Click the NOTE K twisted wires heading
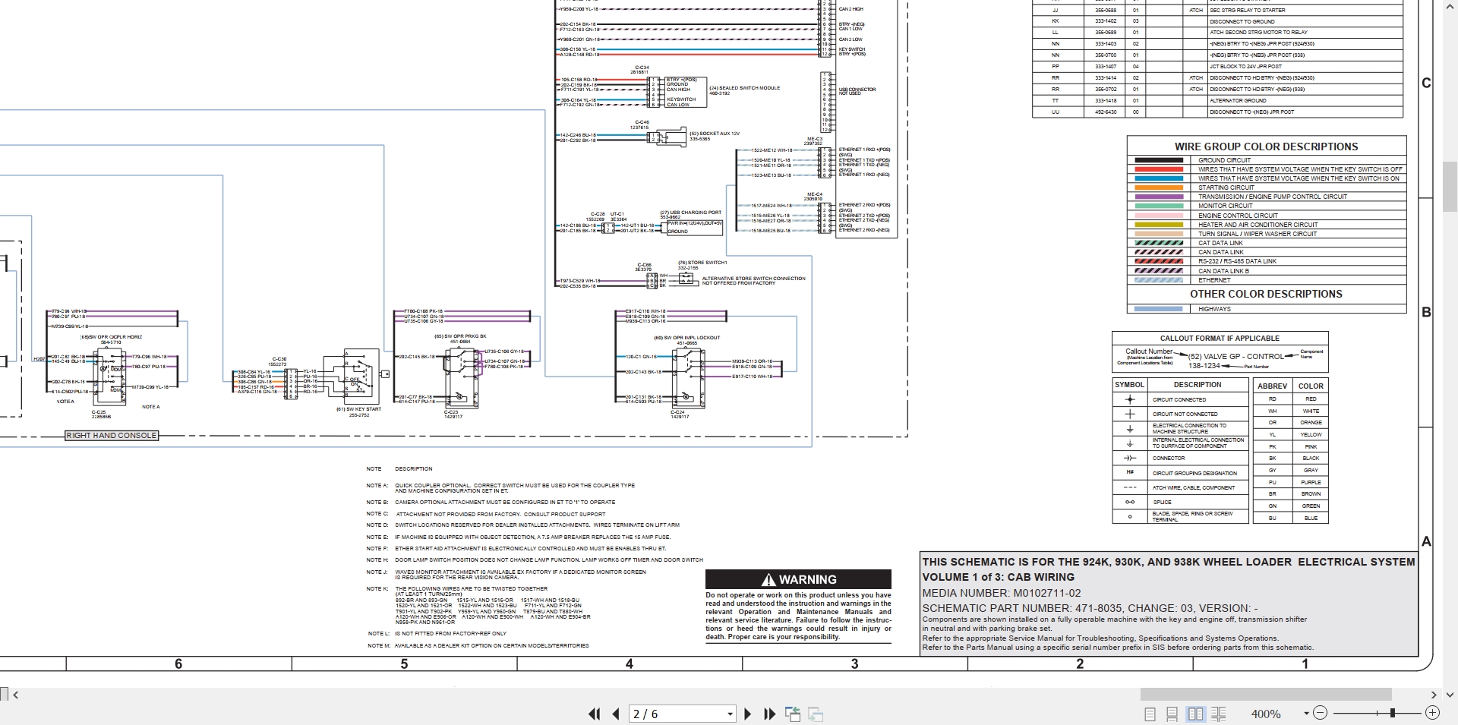This screenshot has height=725, width=1458. tap(471, 588)
